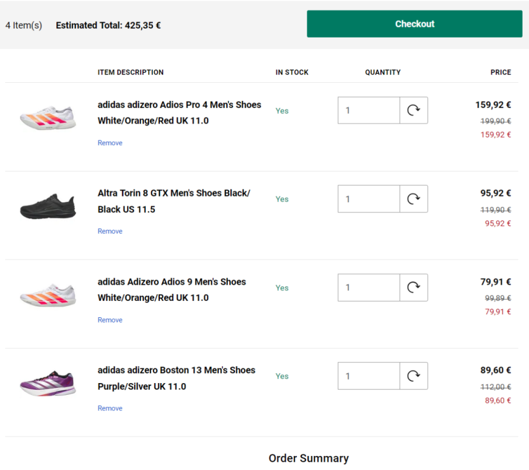Click Yes stock status for Boston 13
529x470 pixels.
click(282, 376)
